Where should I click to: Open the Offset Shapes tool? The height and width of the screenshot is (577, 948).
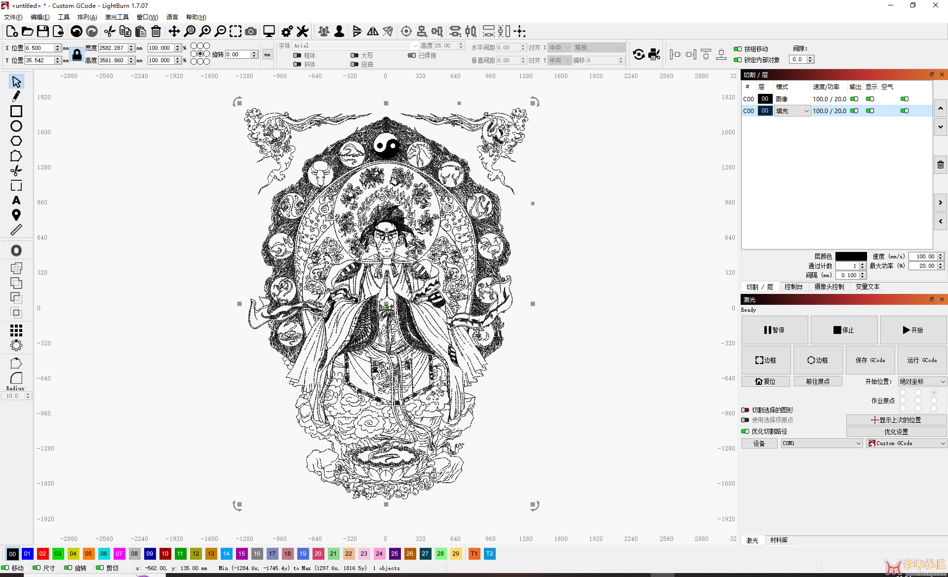tap(16, 250)
